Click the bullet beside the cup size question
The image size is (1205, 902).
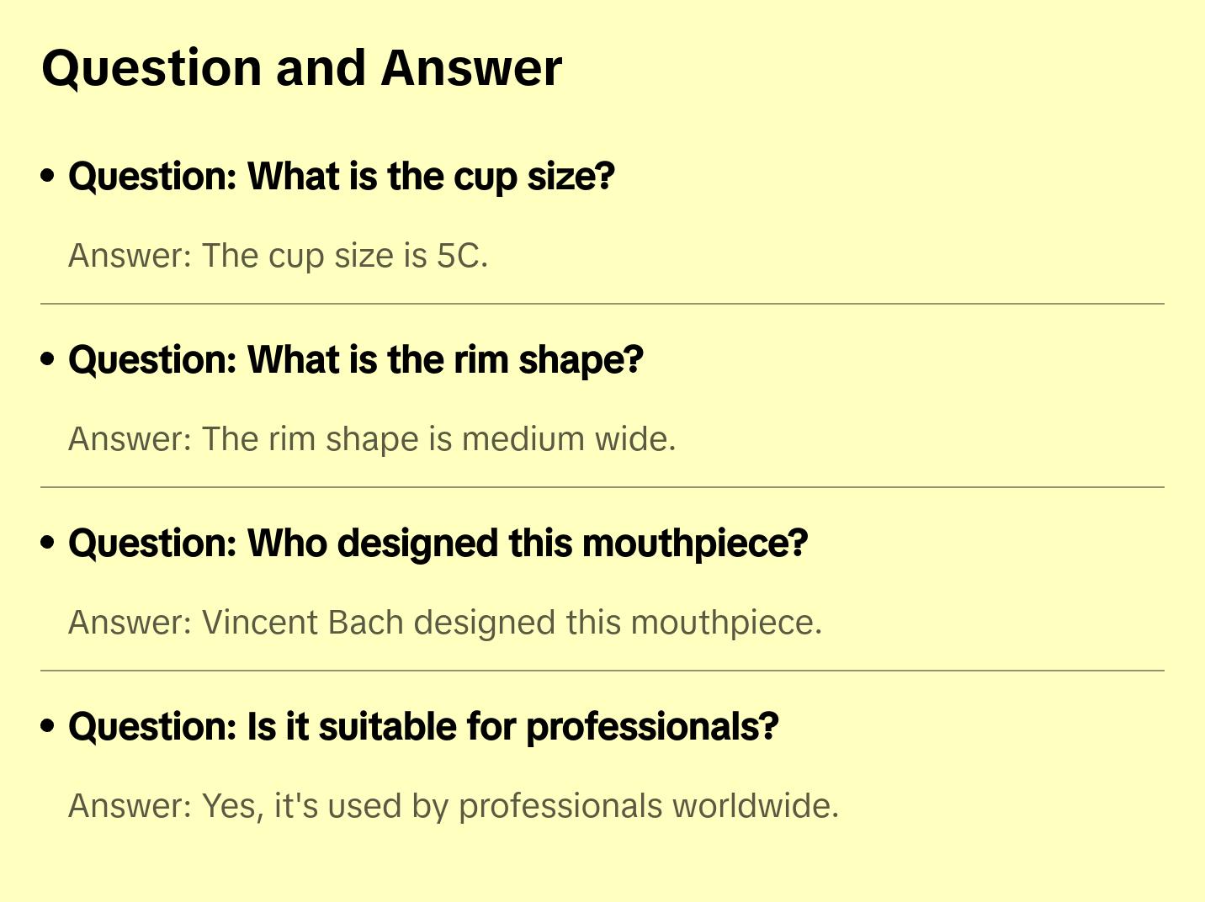point(48,176)
